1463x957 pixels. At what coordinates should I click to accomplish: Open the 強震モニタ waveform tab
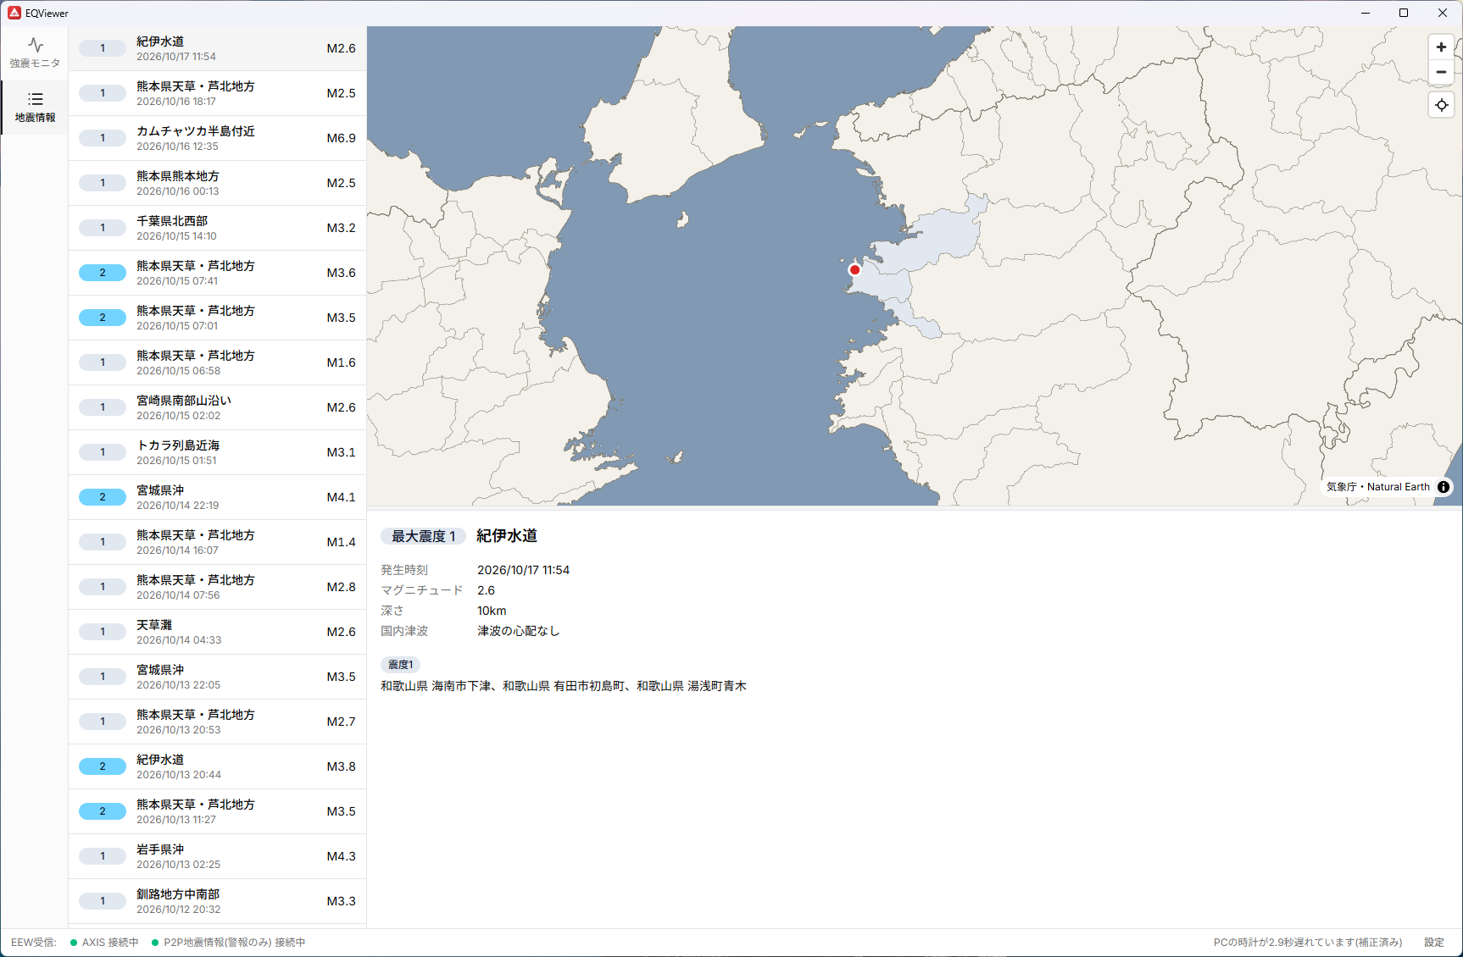click(35, 53)
